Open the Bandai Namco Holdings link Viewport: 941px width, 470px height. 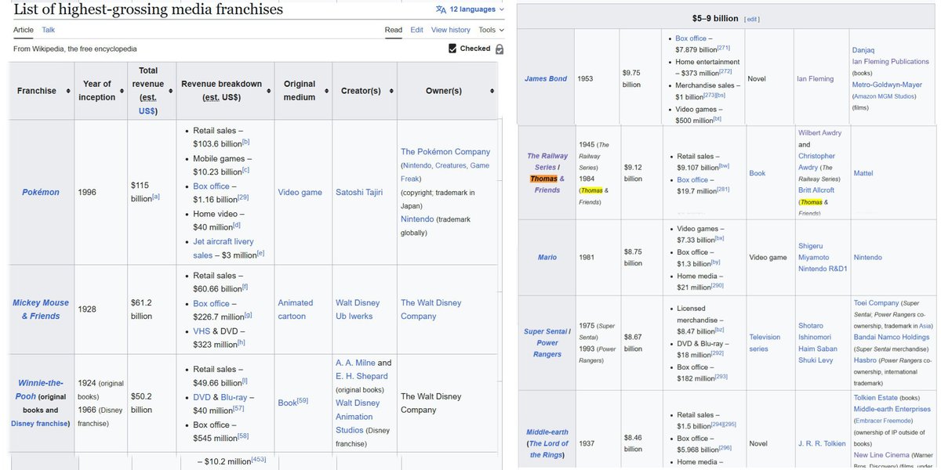[x=892, y=337]
